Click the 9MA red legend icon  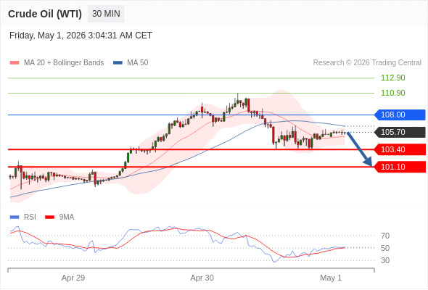point(49,217)
